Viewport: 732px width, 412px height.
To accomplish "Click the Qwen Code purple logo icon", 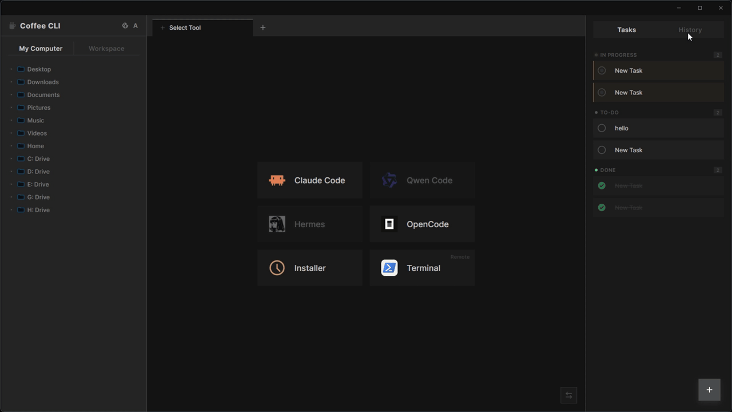I will (389, 180).
